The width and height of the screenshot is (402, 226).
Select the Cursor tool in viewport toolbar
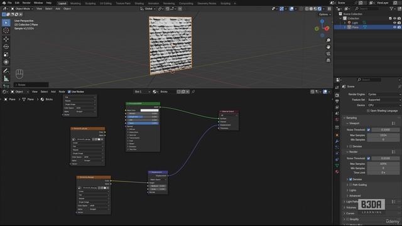pos(6,31)
